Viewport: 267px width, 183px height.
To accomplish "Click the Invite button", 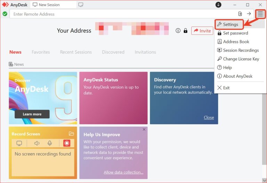I will 202,31.
